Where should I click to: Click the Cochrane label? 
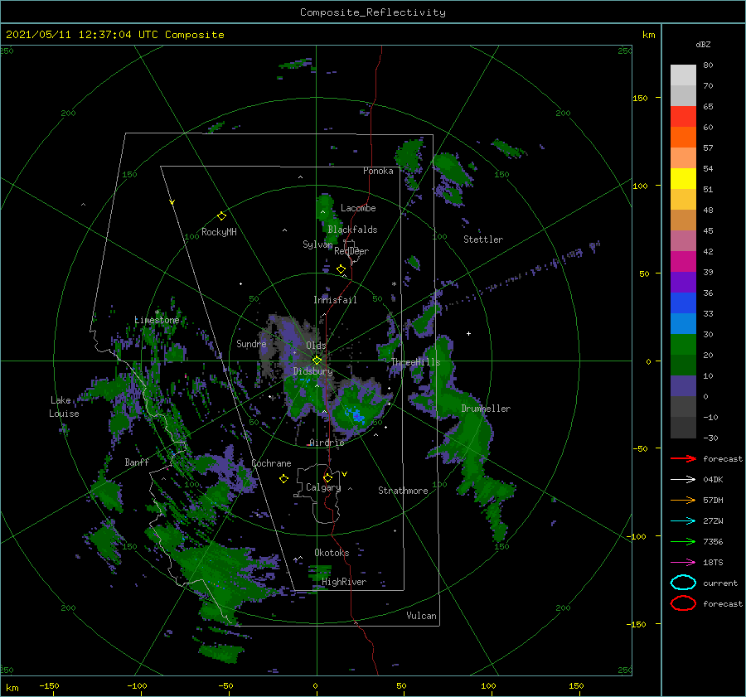[x=271, y=463]
